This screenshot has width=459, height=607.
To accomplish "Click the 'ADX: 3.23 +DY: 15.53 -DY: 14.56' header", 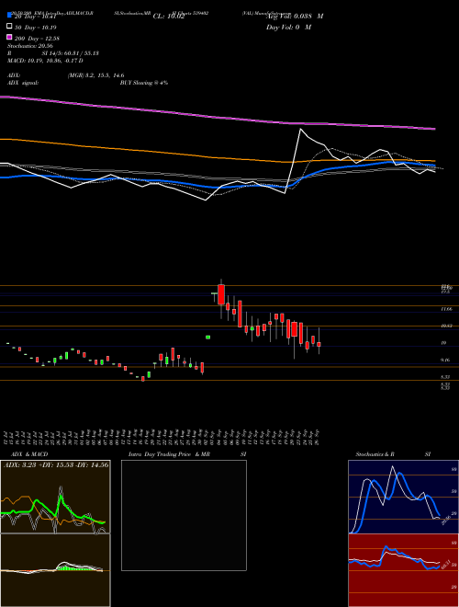I will point(56,464).
